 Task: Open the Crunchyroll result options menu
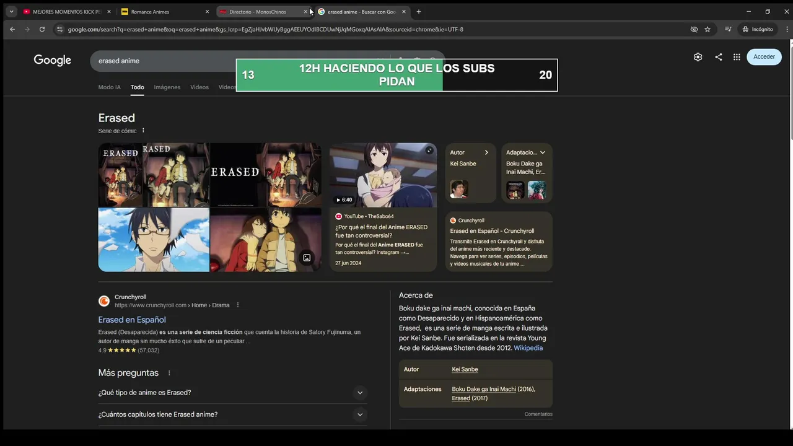238,305
